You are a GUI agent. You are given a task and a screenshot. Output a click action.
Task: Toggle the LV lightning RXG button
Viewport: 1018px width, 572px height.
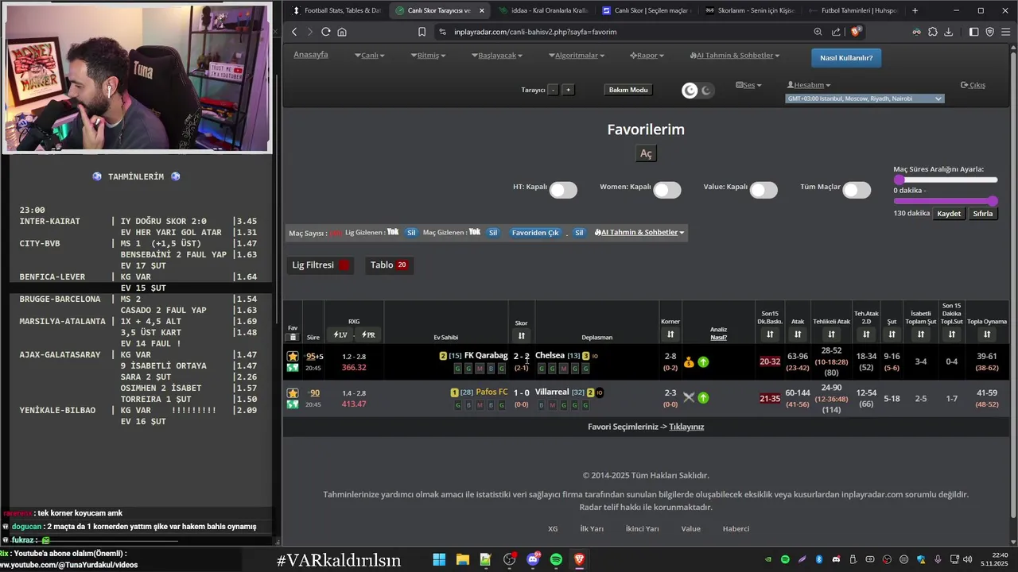pyautogui.click(x=340, y=335)
